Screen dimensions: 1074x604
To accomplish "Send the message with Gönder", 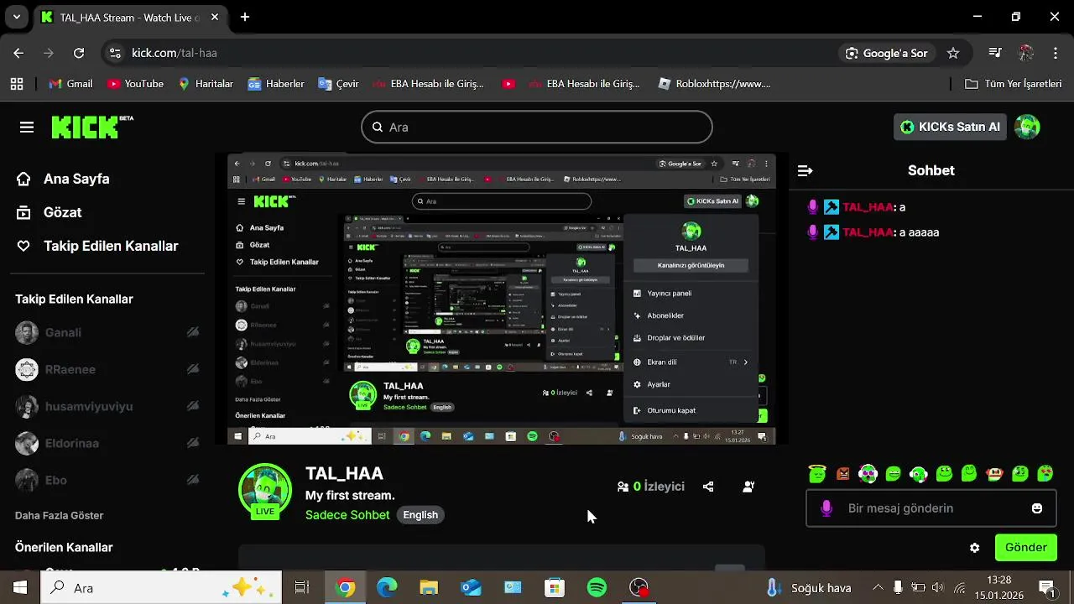I will point(1026,547).
